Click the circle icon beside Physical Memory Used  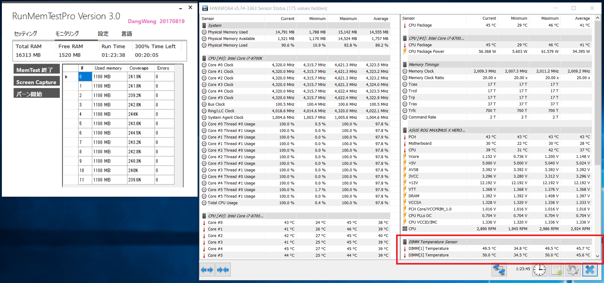click(204, 32)
